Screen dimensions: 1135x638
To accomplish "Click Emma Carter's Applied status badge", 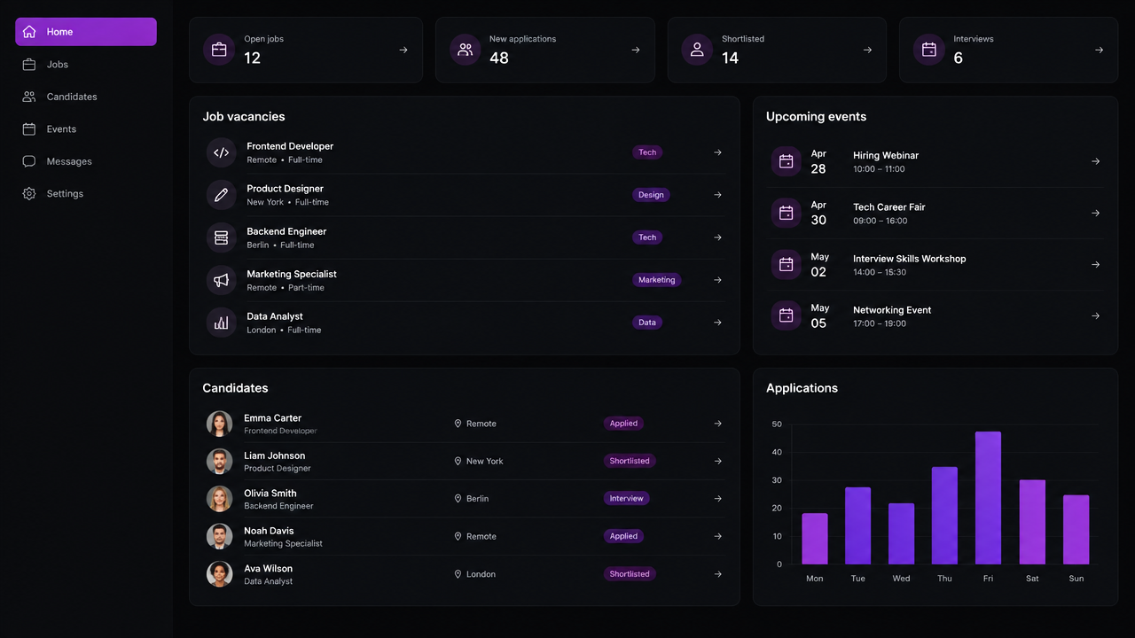I will pyautogui.click(x=623, y=424).
